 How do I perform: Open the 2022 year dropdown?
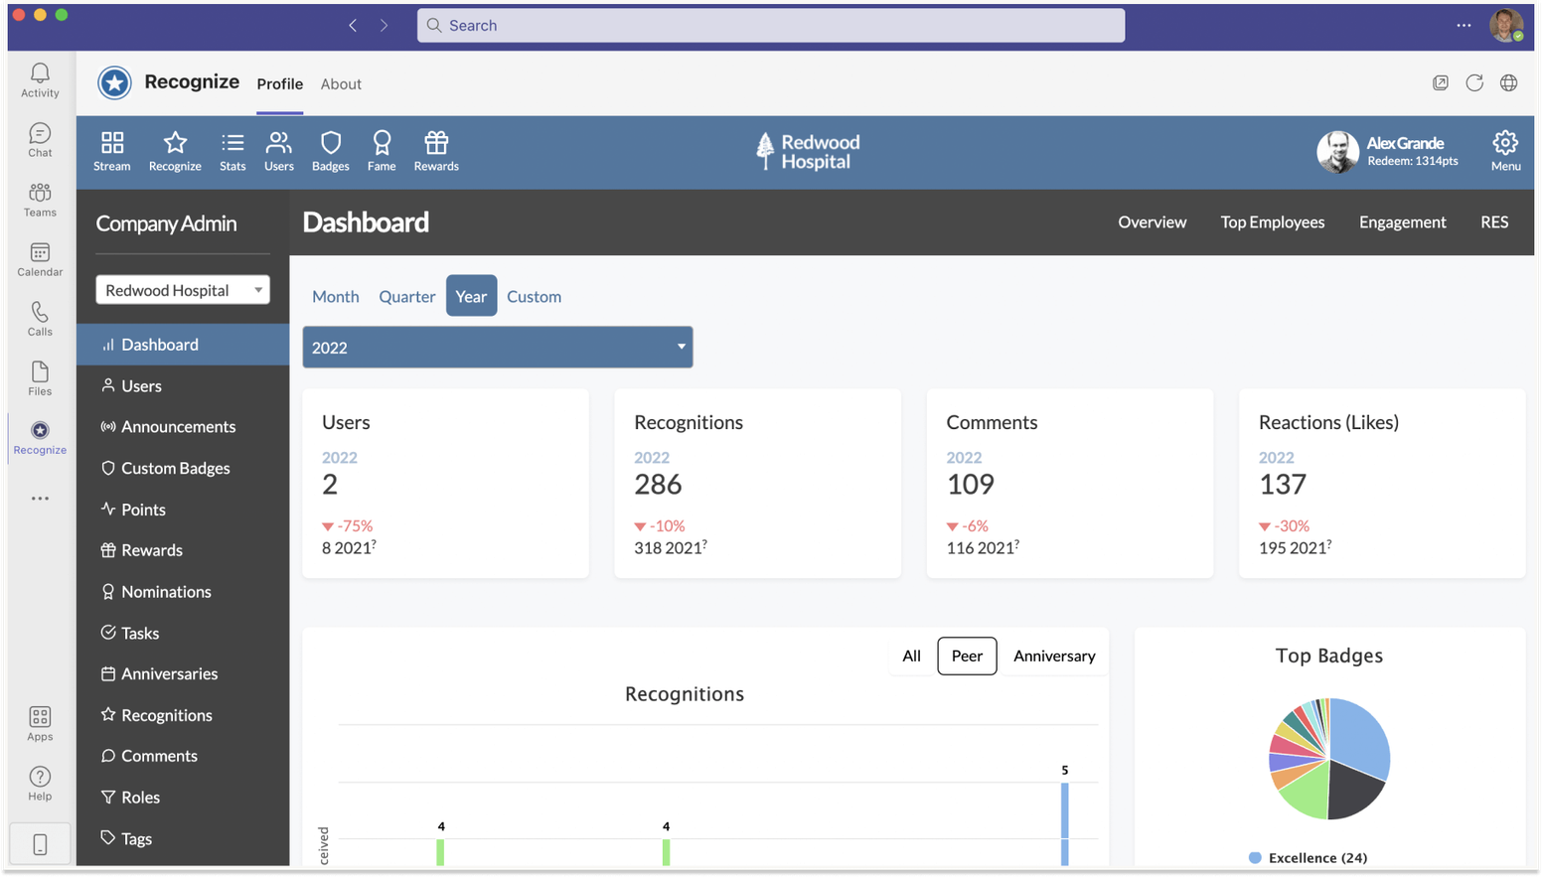[498, 348]
